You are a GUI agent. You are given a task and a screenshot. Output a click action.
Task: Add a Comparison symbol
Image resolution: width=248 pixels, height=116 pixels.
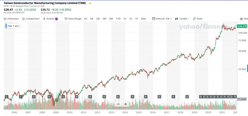tap(31, 19)
